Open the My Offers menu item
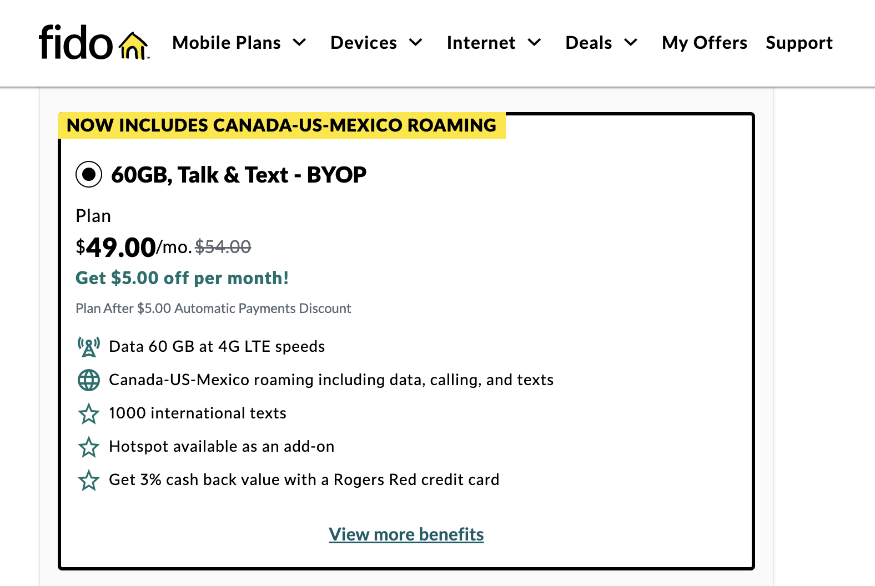Screen dimensions: 875x586 (704, 43)
